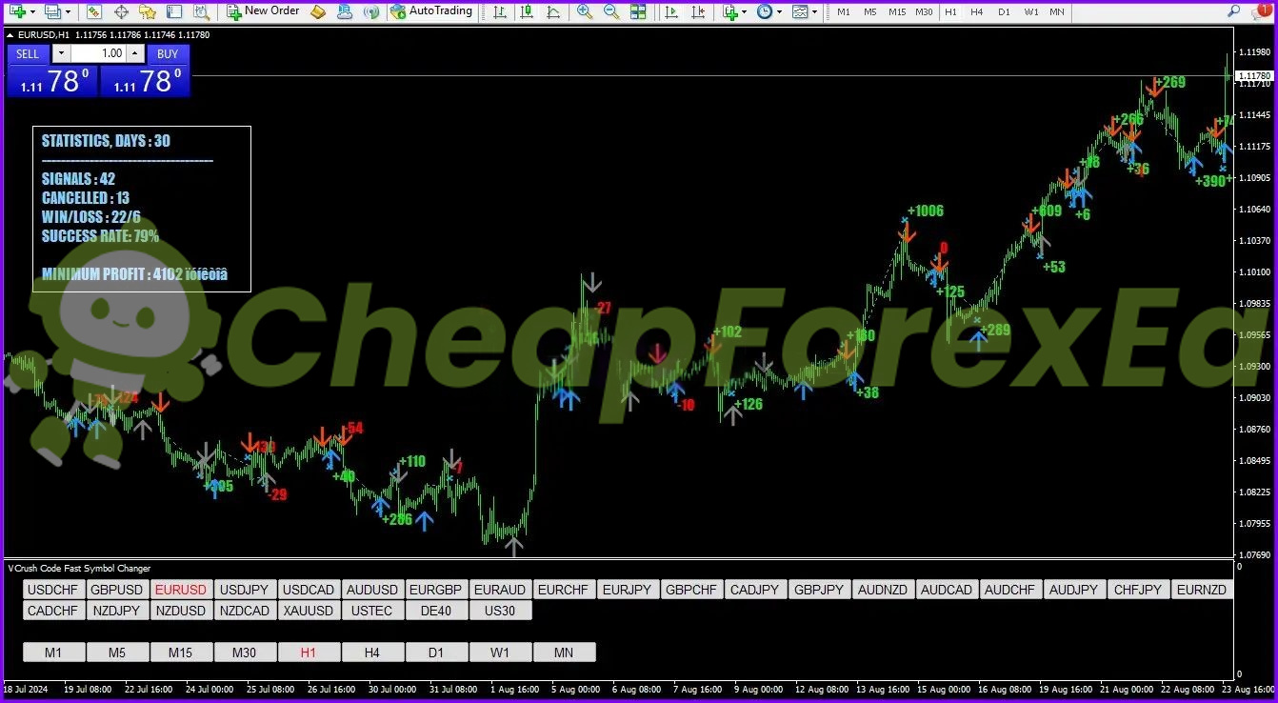Image resolution: width=1278 pixels, height=703 pixels.
Task: Toggle chart auto scroll
Action: pyautogui.click(x=672, y=11)
